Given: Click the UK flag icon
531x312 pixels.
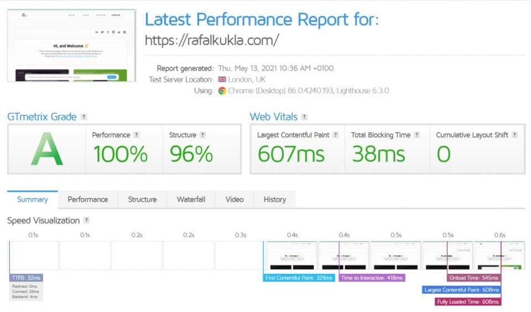Looking at the screenshot, I should click(x=222, y=80).
